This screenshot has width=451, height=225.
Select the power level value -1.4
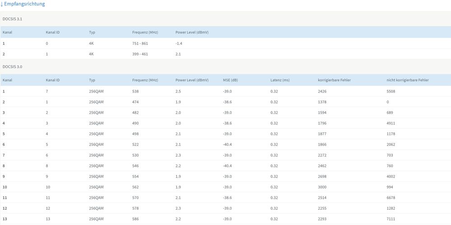(x=179, y=43)
